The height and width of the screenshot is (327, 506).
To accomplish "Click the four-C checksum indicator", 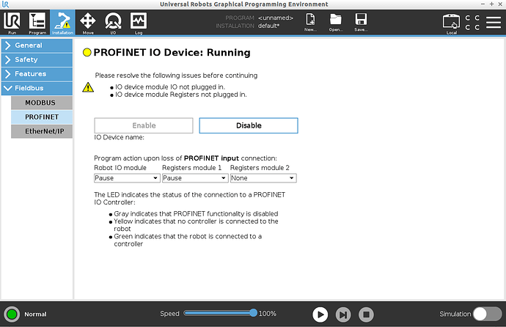I will 472,22.
